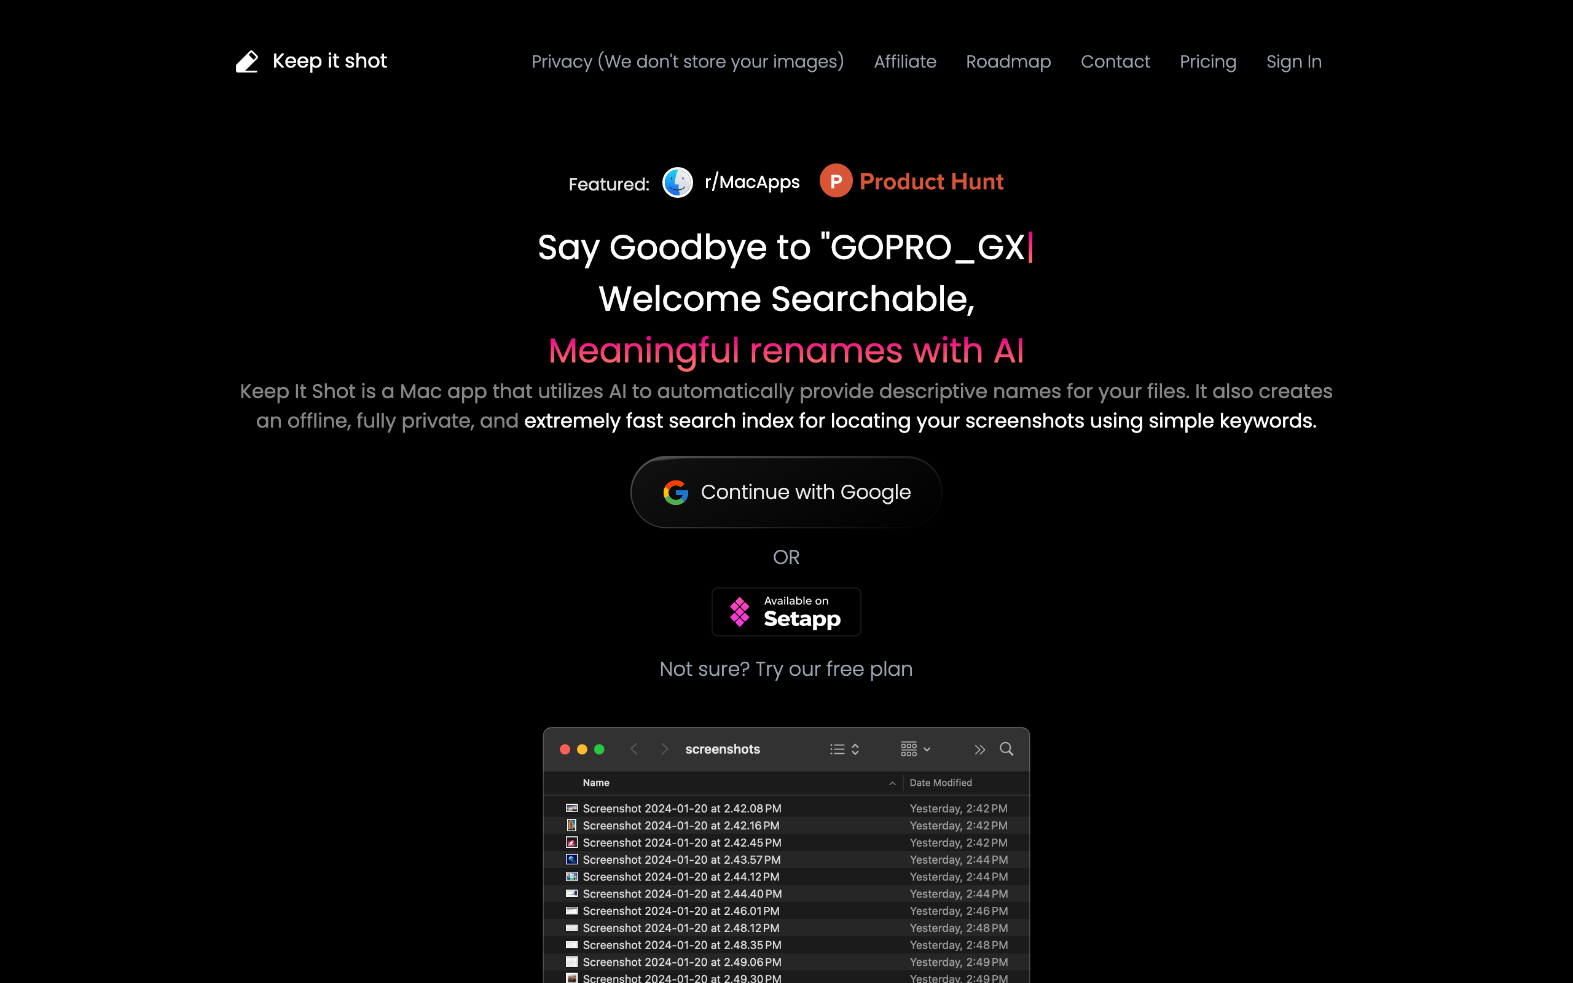
Task: Open the Privacy navigation link
Action: (x=687, y=62)
